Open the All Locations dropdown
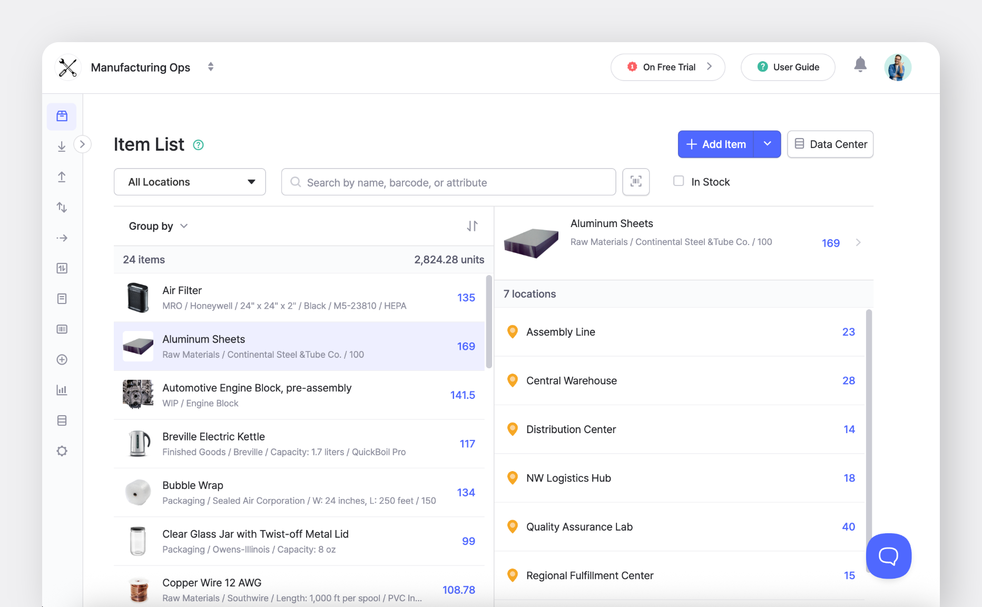 point(190,182)
